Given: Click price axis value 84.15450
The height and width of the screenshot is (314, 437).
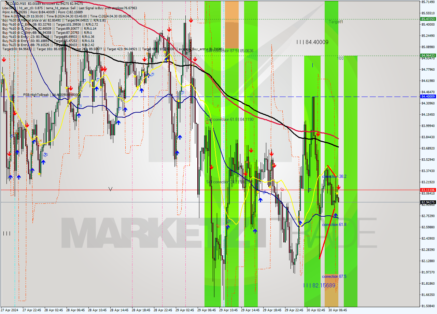Looking at the screenshot, I should (428, 115).
